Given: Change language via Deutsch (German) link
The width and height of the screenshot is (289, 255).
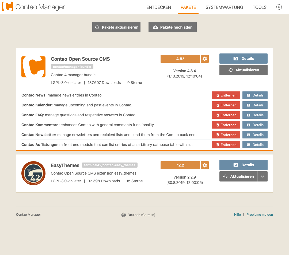Looking at the screenshot, I should [x=141, y=215].
